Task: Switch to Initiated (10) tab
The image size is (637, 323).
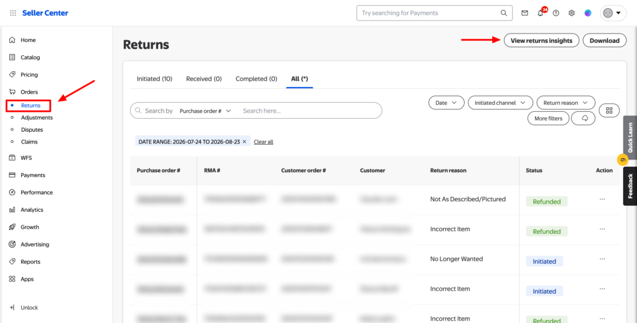Action: coord(154,79)
